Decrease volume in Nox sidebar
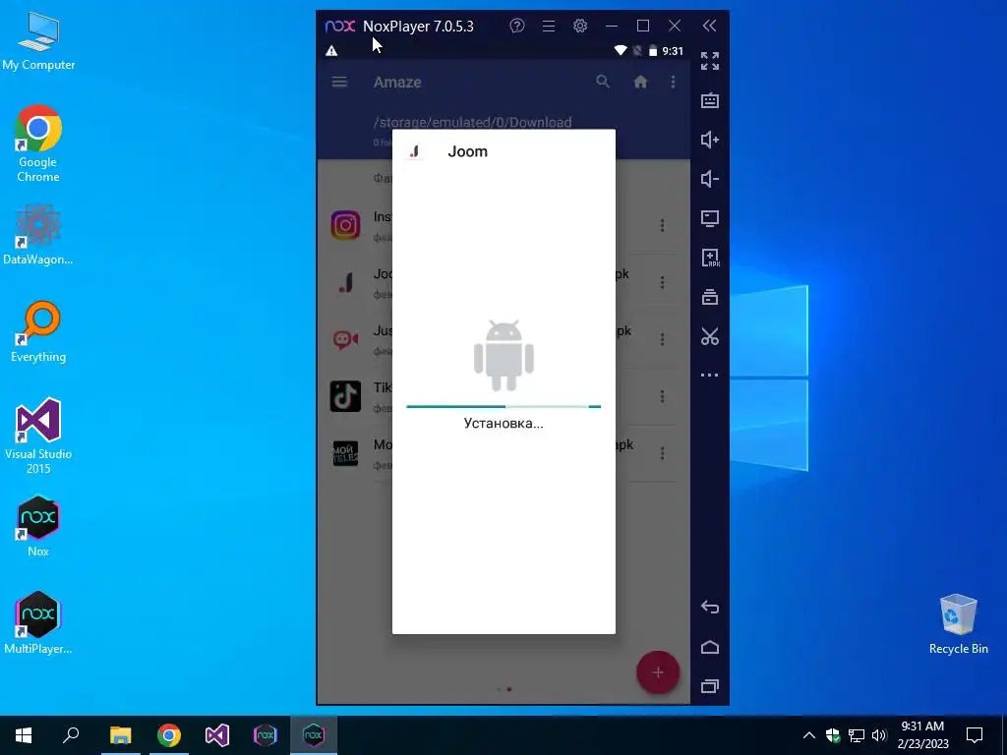The image size is (1007, 755). tap(710, 179)
